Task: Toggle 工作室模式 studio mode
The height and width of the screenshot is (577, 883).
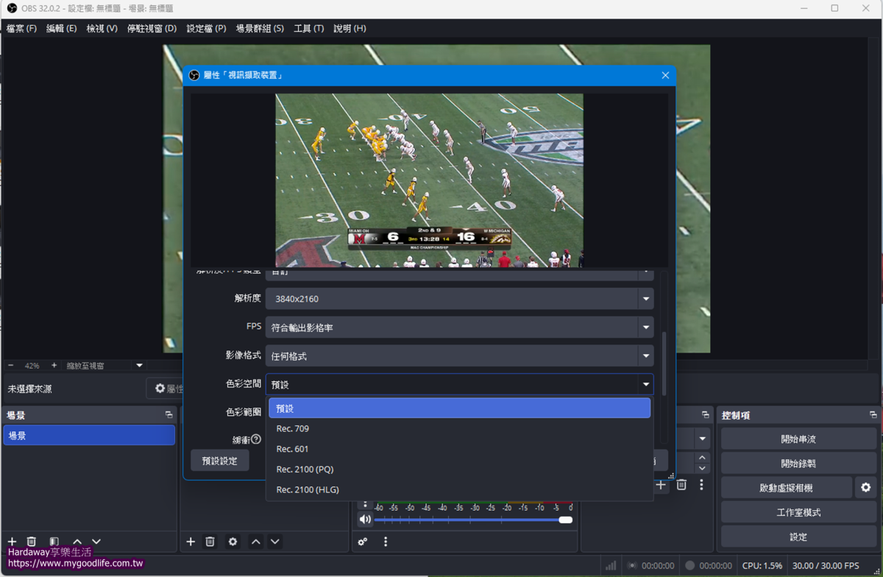Action: click(x=798, y=512)
